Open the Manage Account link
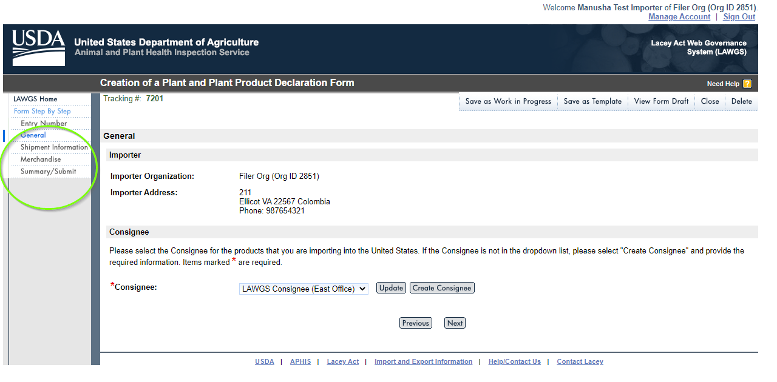The image size is (777, 382). 679,17
